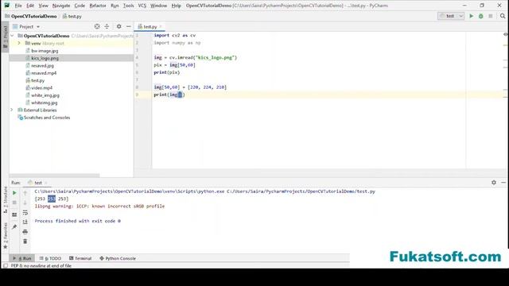Viewport: 509px width, 286px height.
Task: Select test.py in project tree
Action: [x=37, y=80]
